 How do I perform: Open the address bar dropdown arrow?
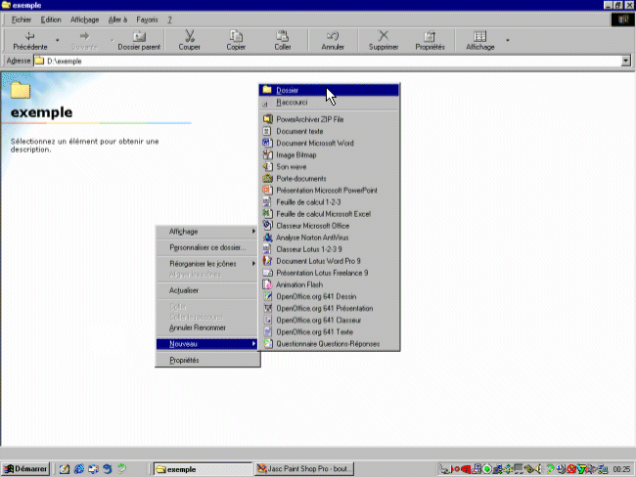click(626, 61)
